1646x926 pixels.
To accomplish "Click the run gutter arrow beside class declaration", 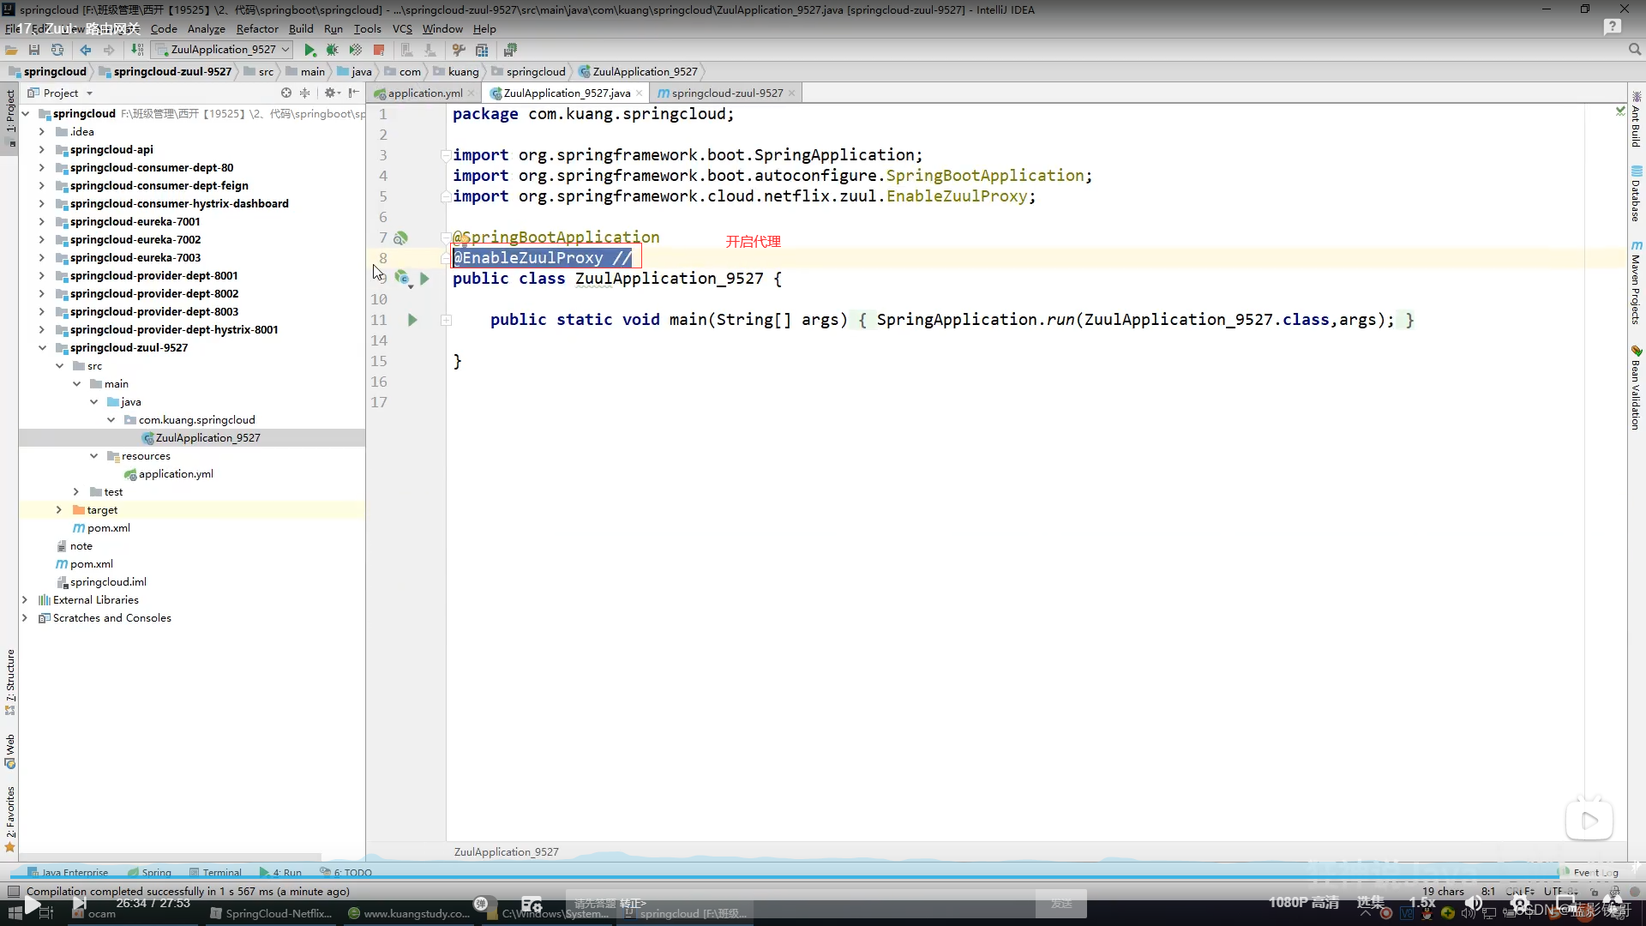I will [x=424, y=279].
